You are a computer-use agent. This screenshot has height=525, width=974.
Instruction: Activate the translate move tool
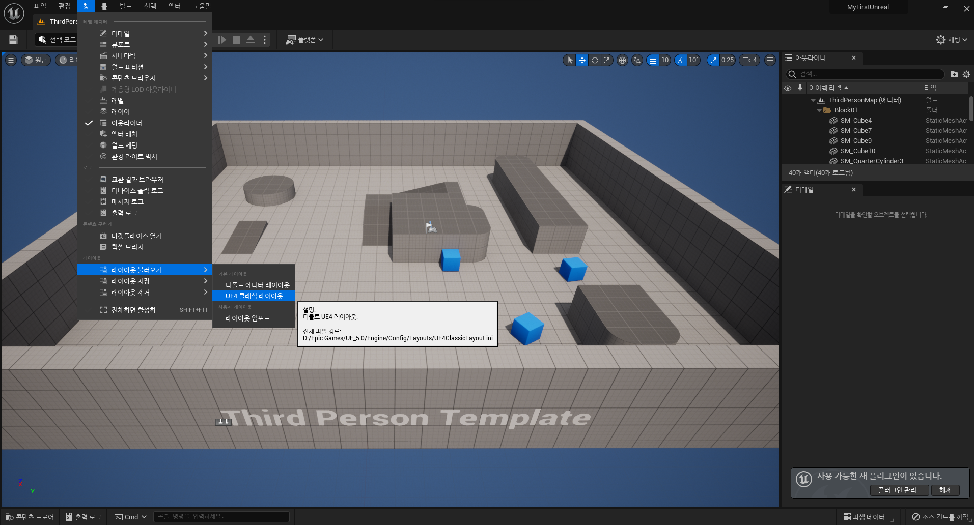pos(582,60)
